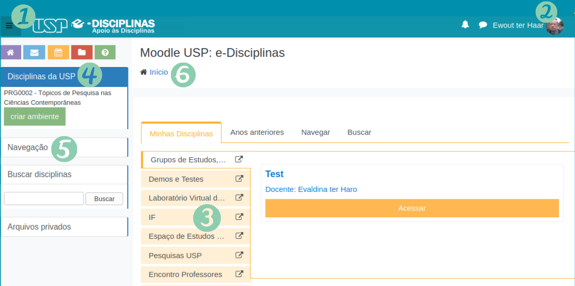Open the notifications bell

[465, 25]
